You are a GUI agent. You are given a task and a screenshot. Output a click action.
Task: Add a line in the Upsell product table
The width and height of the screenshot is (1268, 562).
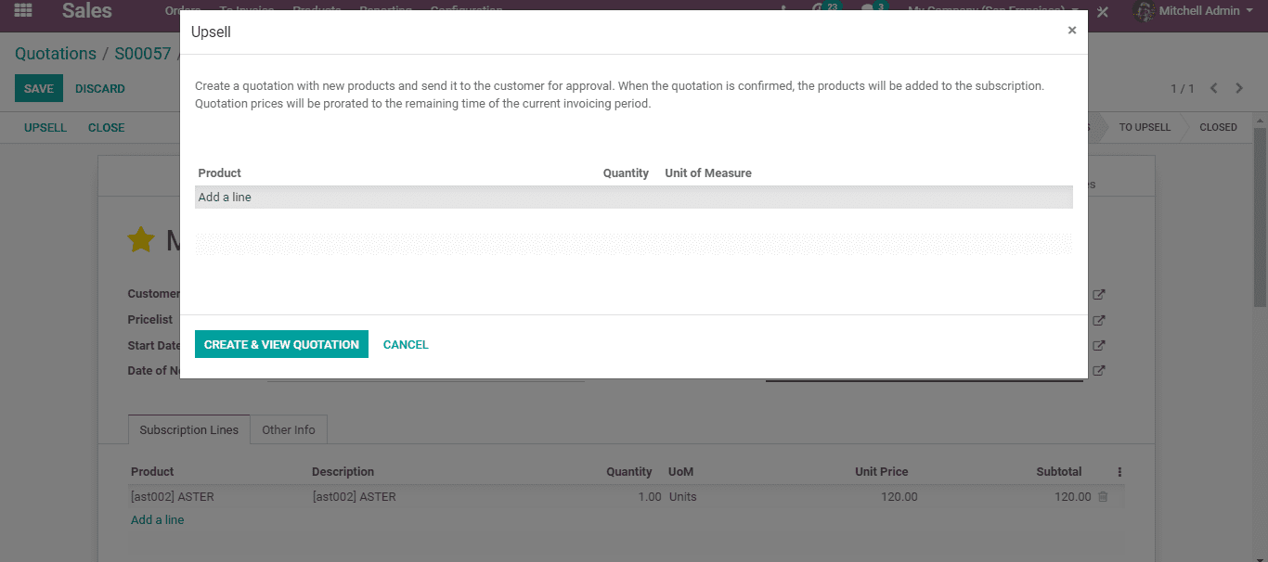pos(225,197)
